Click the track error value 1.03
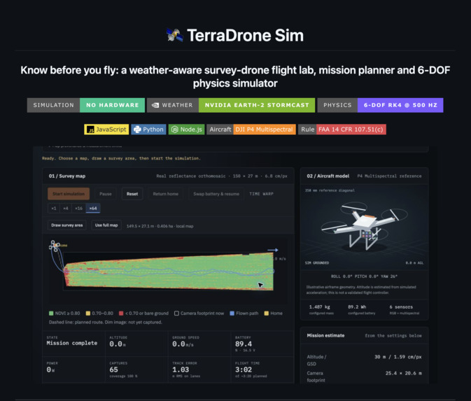 click(x=181, y=370)
